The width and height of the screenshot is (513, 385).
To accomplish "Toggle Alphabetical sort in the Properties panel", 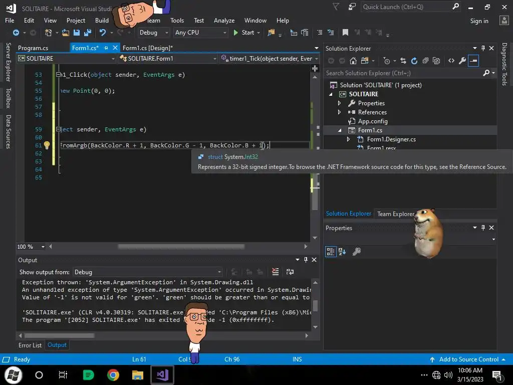I will [x=342, y=252].
